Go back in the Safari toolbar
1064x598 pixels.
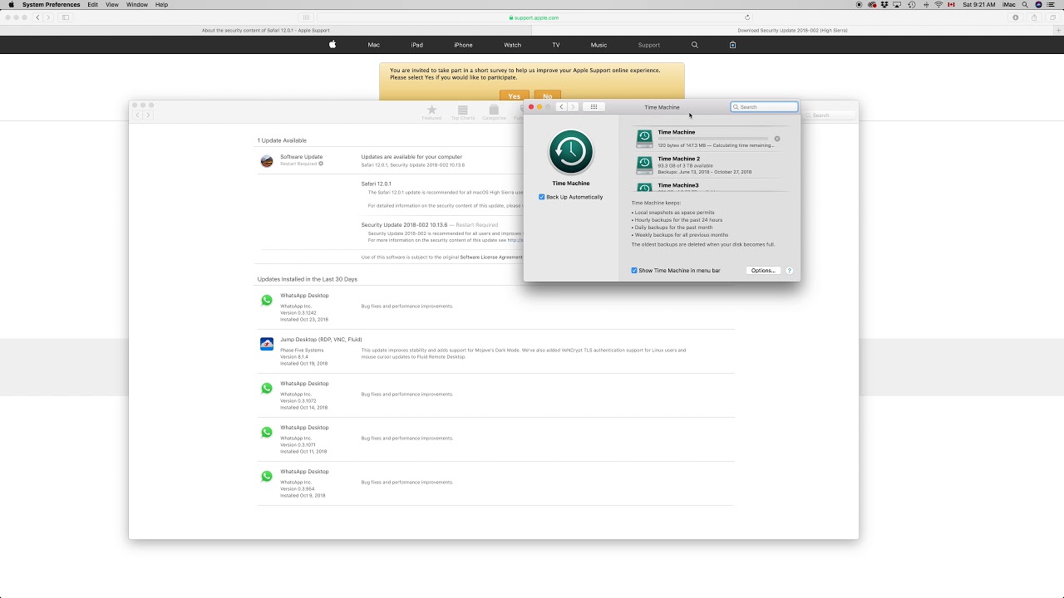pos(37,17)
